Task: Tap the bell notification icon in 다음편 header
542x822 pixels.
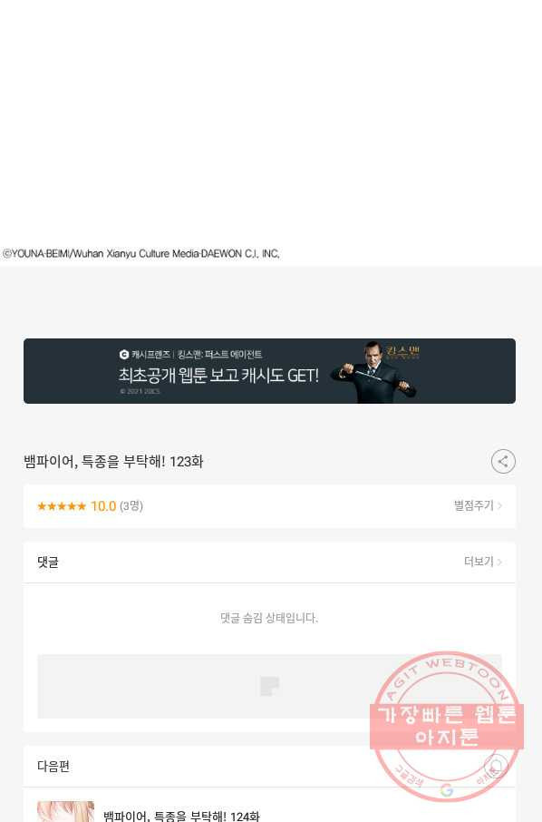Action: (496, 767)
